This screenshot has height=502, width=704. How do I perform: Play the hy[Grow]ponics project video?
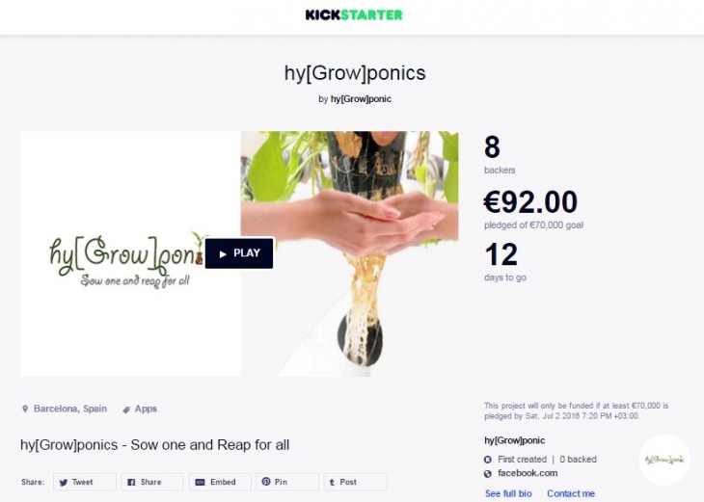pyautogui.click(x=239, y=253)
